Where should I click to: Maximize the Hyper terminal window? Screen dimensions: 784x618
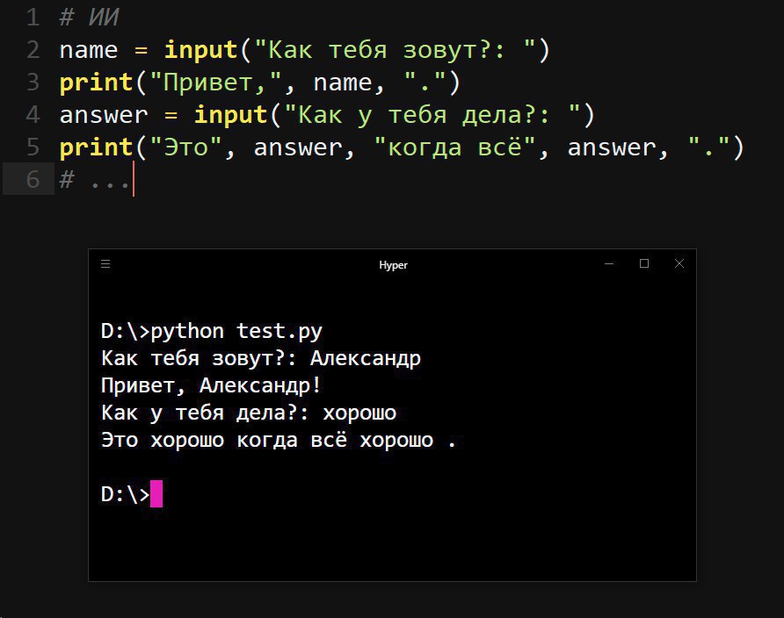point(644,263)
